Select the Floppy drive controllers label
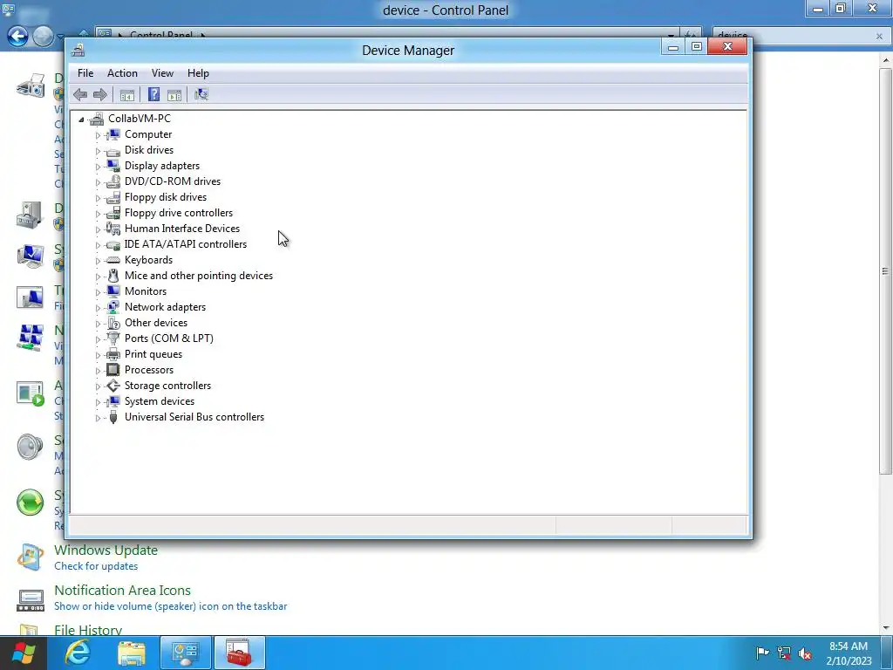 point(179,213)
